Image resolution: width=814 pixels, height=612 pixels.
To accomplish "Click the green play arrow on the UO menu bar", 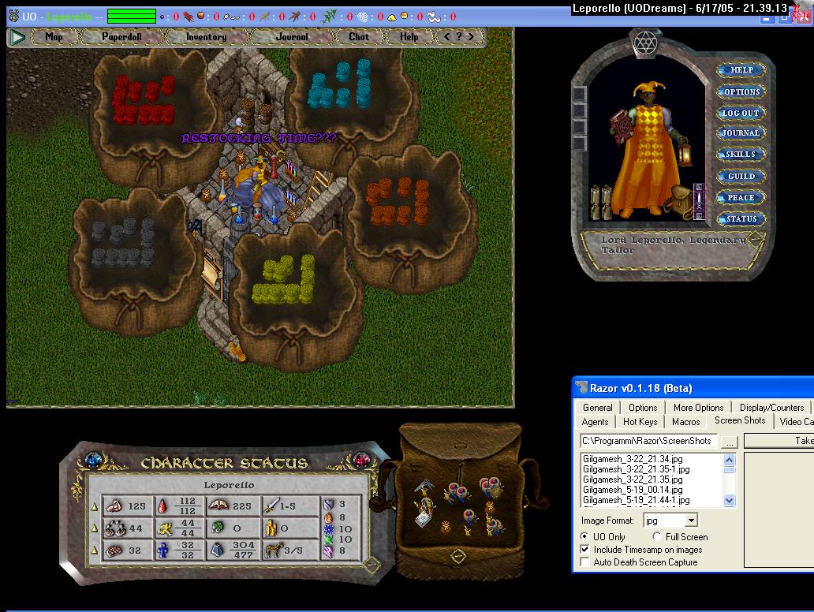I will click(17, 37).
